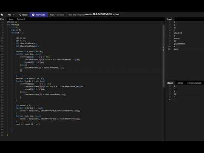This screenshot has height=153, width=204.
Task: Select the stdout output tab
Action: (170, 83)
